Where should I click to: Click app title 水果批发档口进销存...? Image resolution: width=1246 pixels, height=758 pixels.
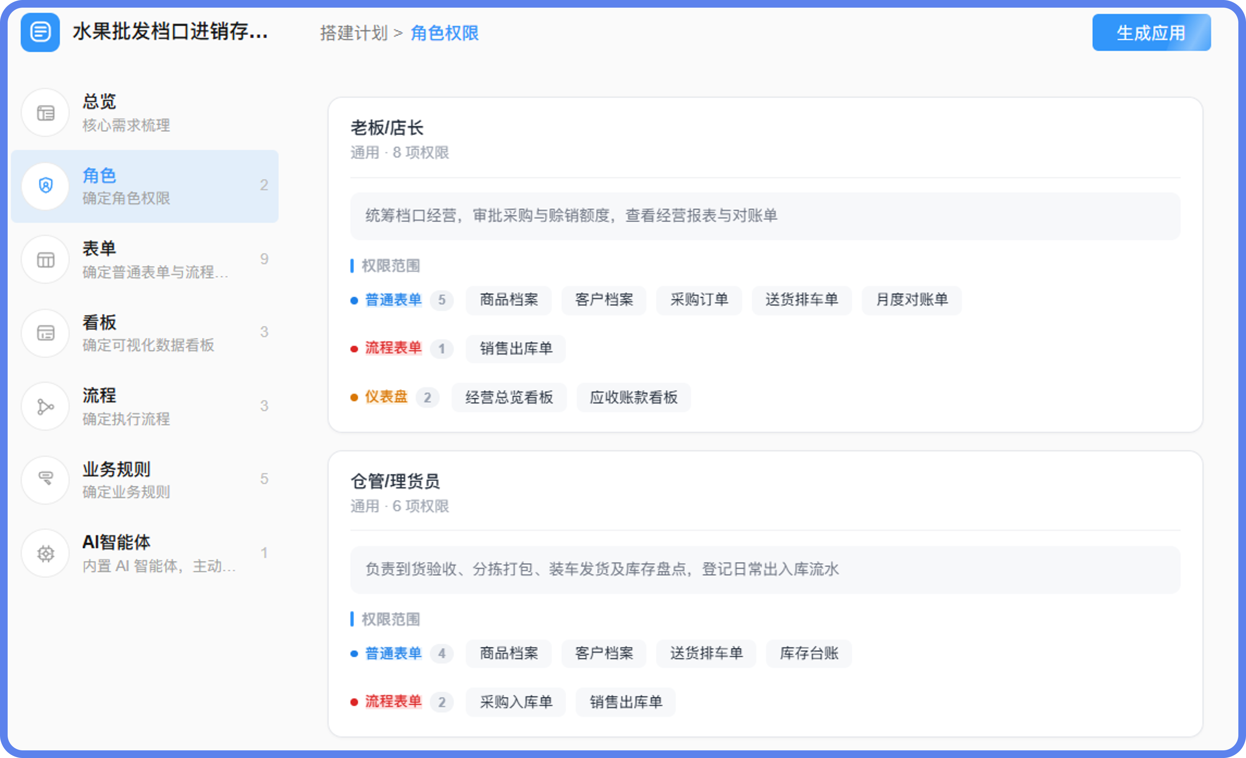pos(170,32)
